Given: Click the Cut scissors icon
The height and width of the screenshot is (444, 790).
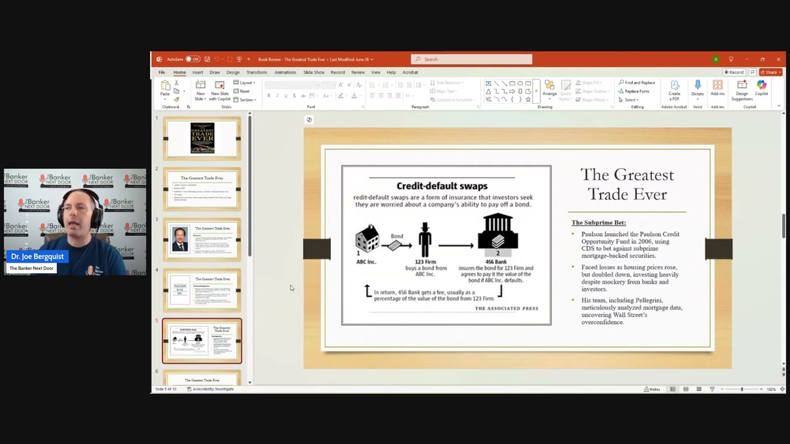Looking at the screenshot, I should (x=177, y=83).
